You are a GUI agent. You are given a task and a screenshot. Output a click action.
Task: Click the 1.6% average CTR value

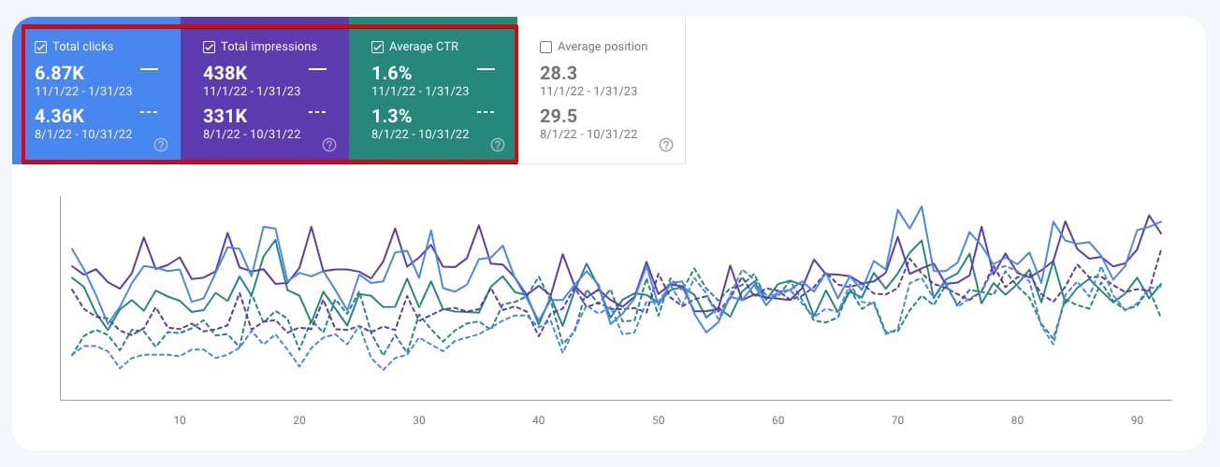[391, 73]
